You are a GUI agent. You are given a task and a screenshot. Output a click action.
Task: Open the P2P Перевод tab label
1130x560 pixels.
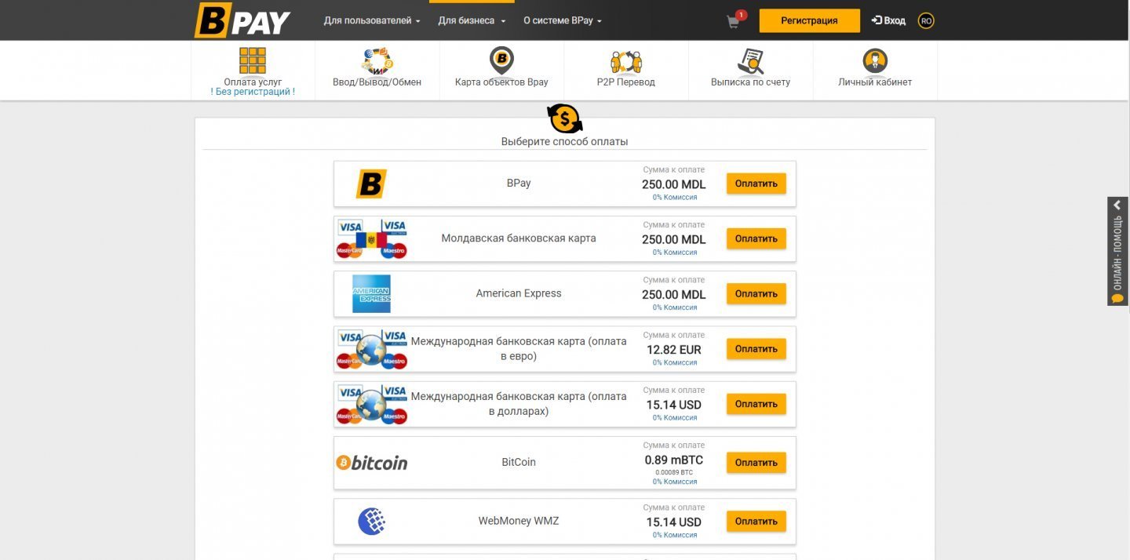click(x=625, y=82)
